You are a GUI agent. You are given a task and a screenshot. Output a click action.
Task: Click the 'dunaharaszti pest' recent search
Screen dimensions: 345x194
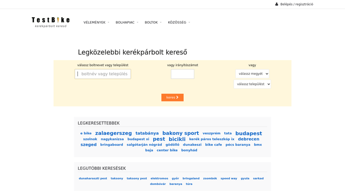(93, 178)
